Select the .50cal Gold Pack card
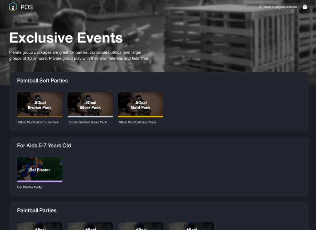Screen dimensions: 316x230 [140, 104]
